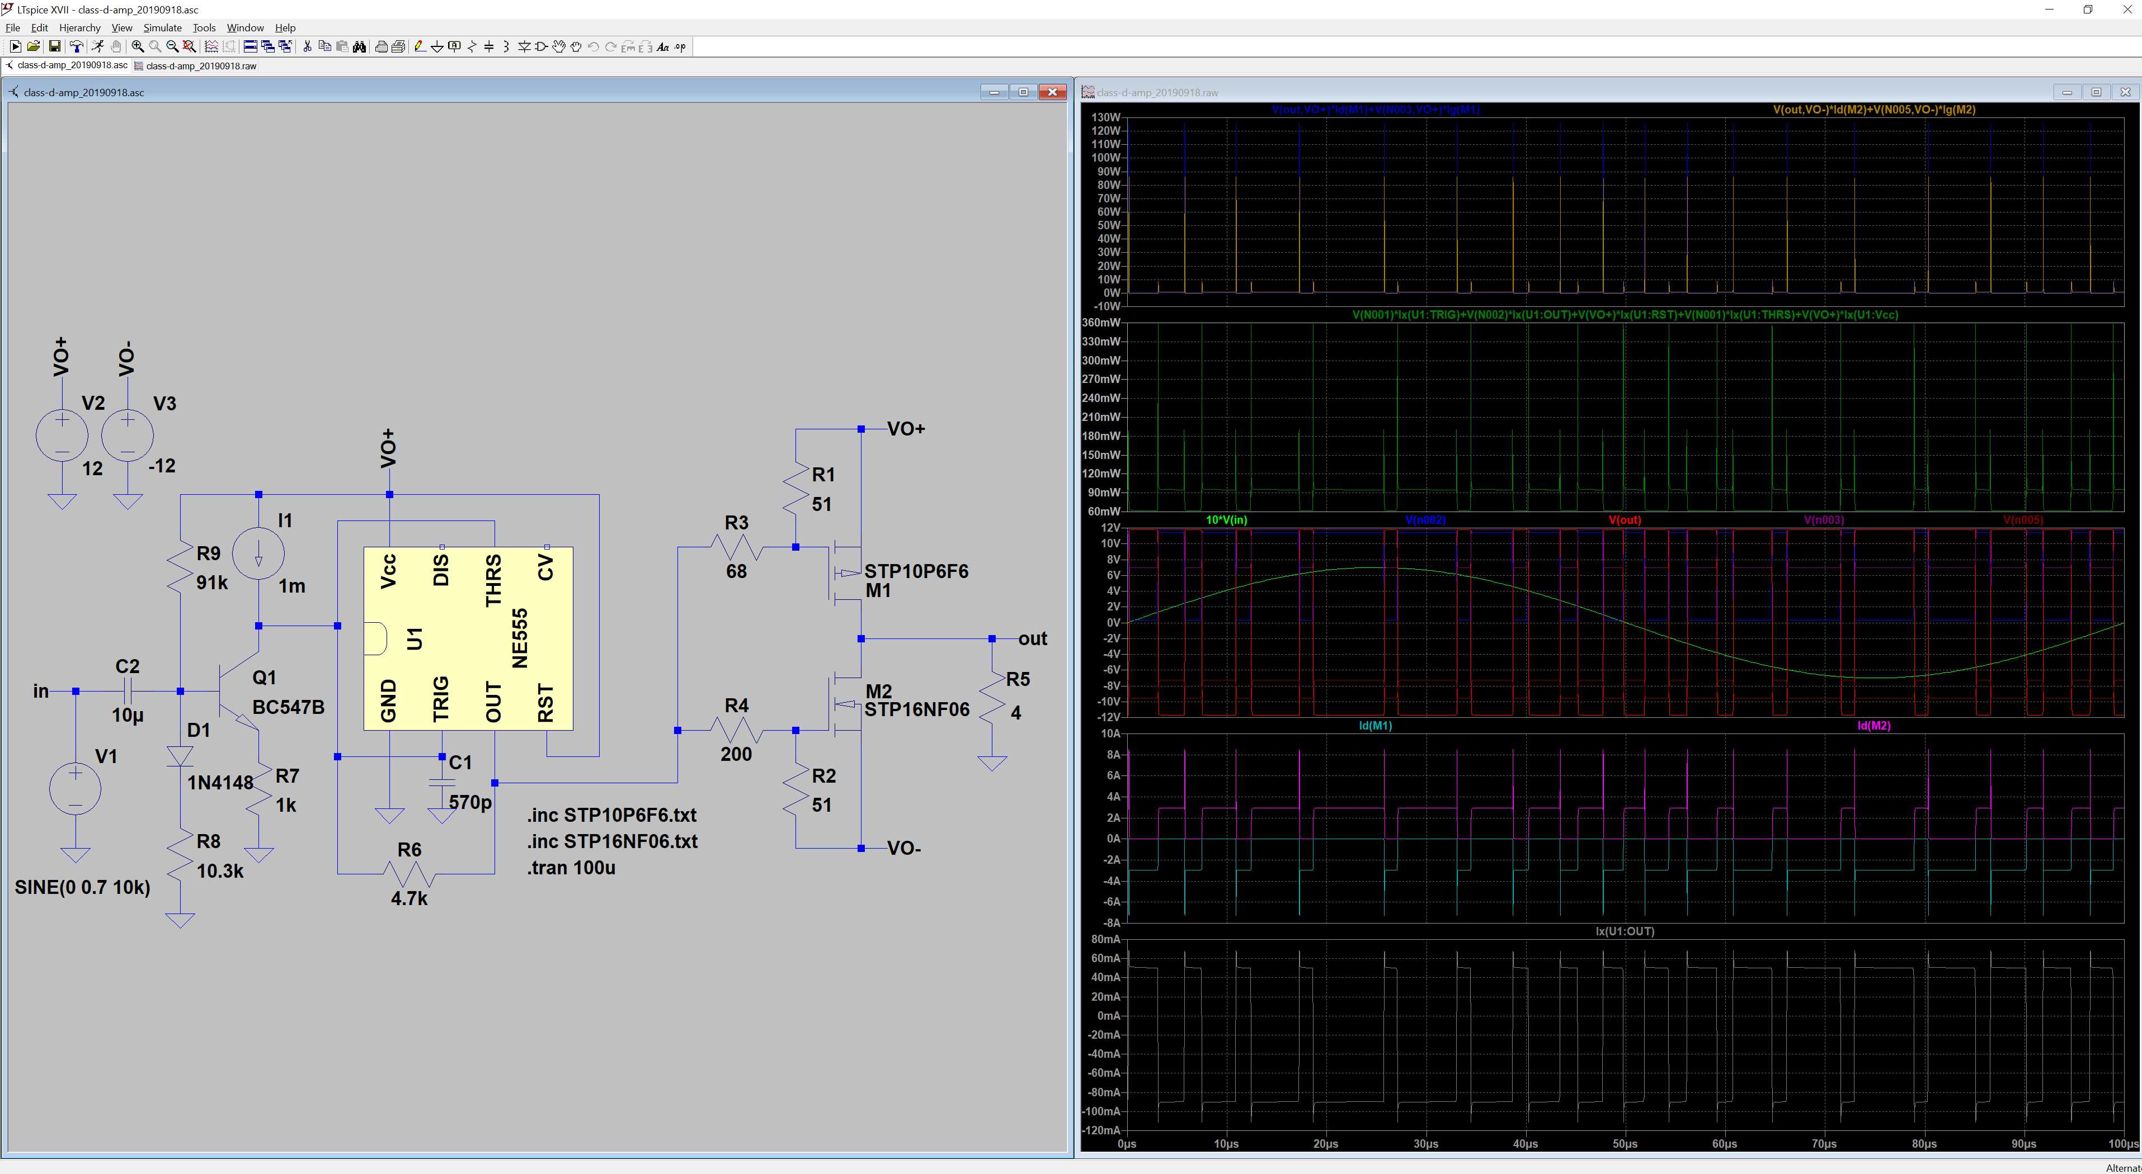Open the Control Panel hammer icon
The width and height of the screenshot is (2142, 1174).
[x=77, y=46]
